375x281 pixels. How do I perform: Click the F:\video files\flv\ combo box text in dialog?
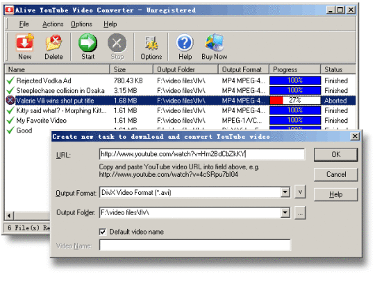tap(125, 212)
